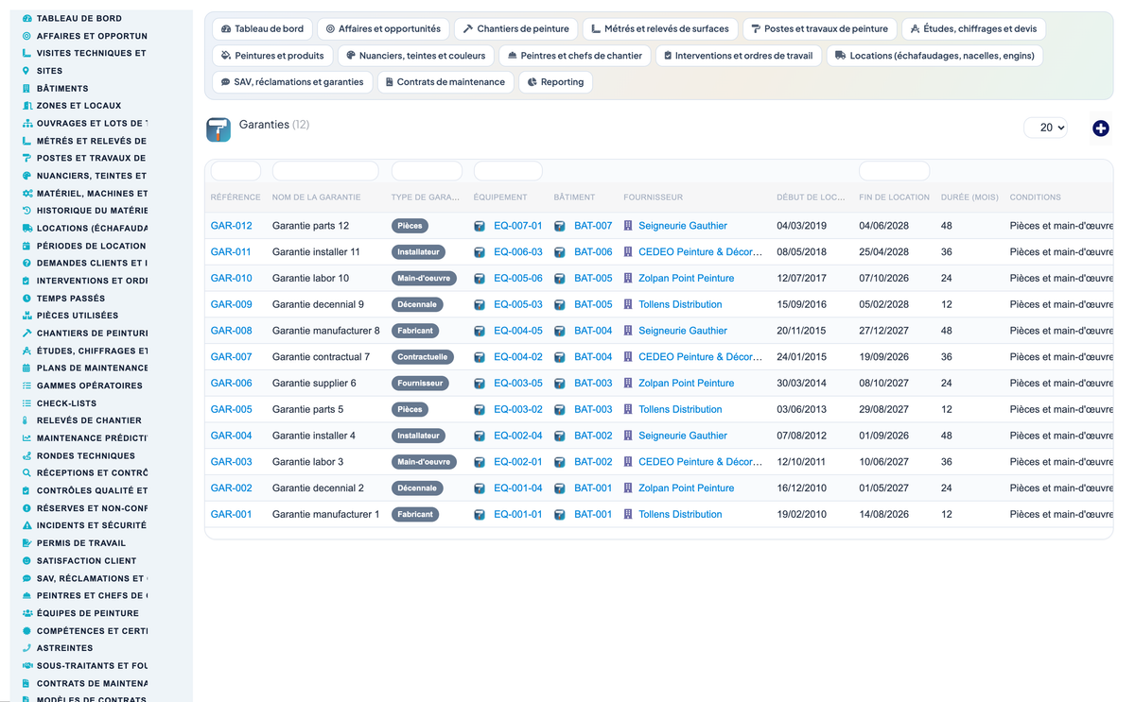Click the Garanties paint roller module icon
Screen dimensions: 1135x702
[x=218, y=129]
